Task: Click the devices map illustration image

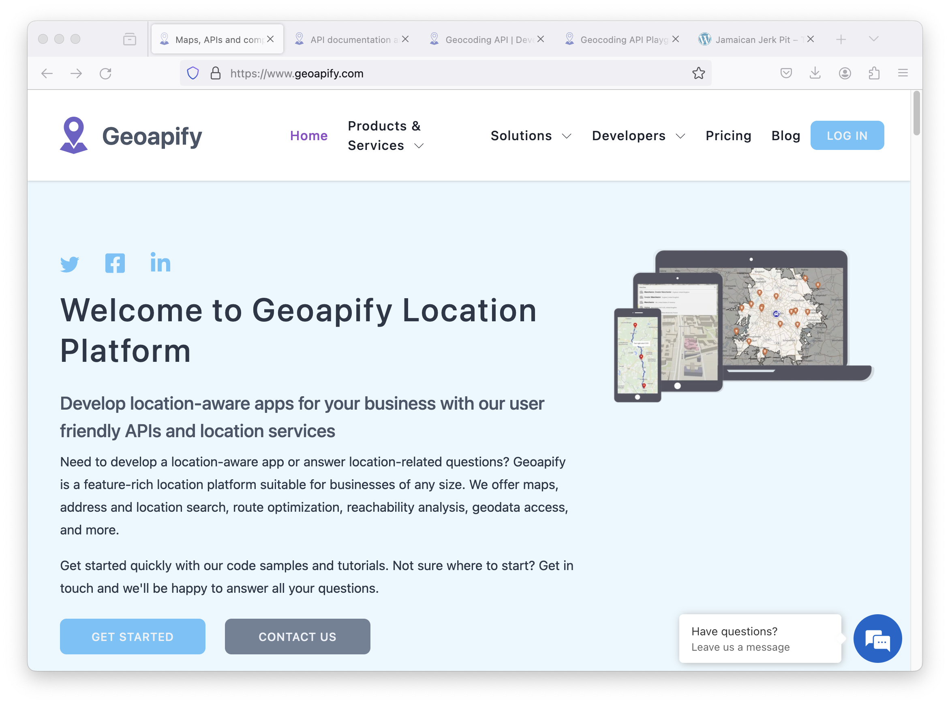Action: (743, 326)
